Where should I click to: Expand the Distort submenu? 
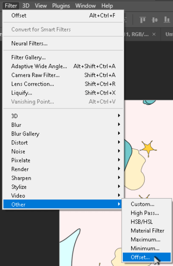64,143
